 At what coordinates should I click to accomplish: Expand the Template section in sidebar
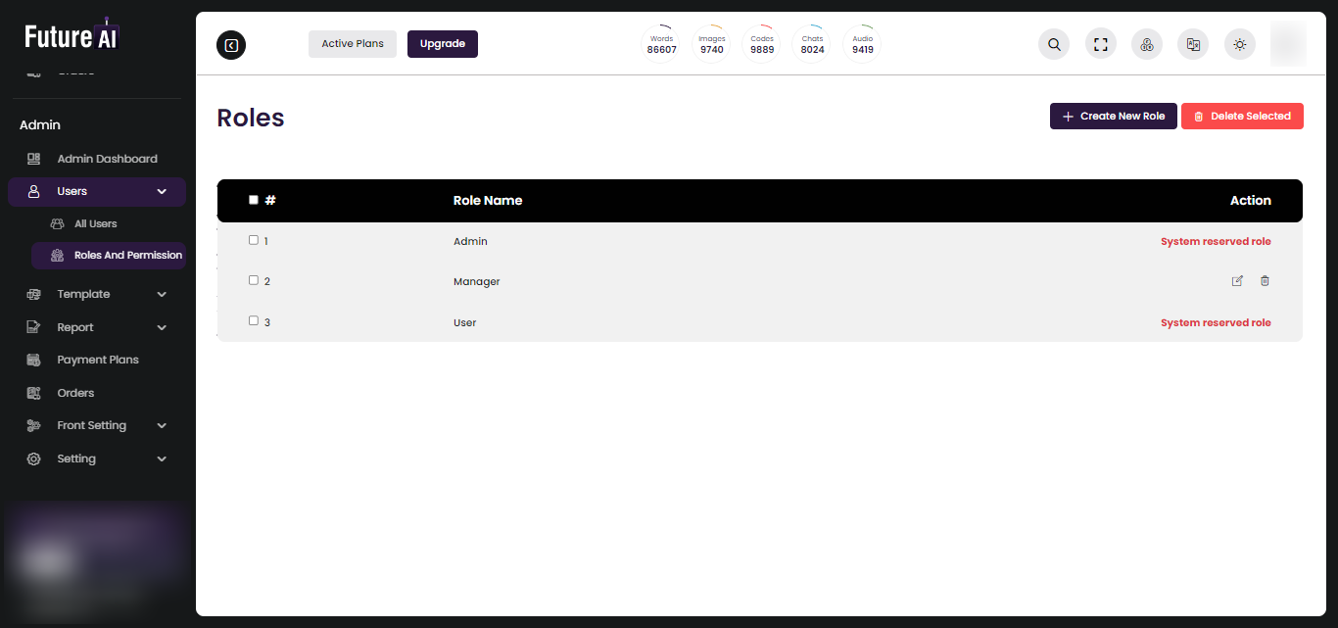point(161,294)
